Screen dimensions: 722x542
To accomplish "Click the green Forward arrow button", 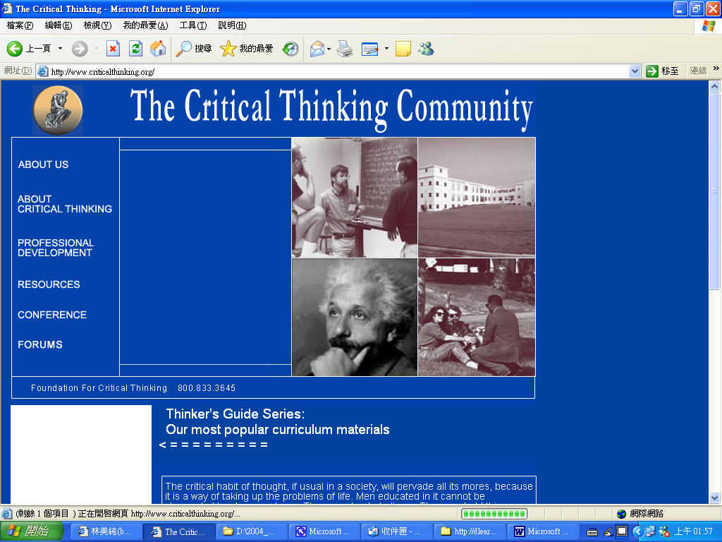I will (80, 49).
